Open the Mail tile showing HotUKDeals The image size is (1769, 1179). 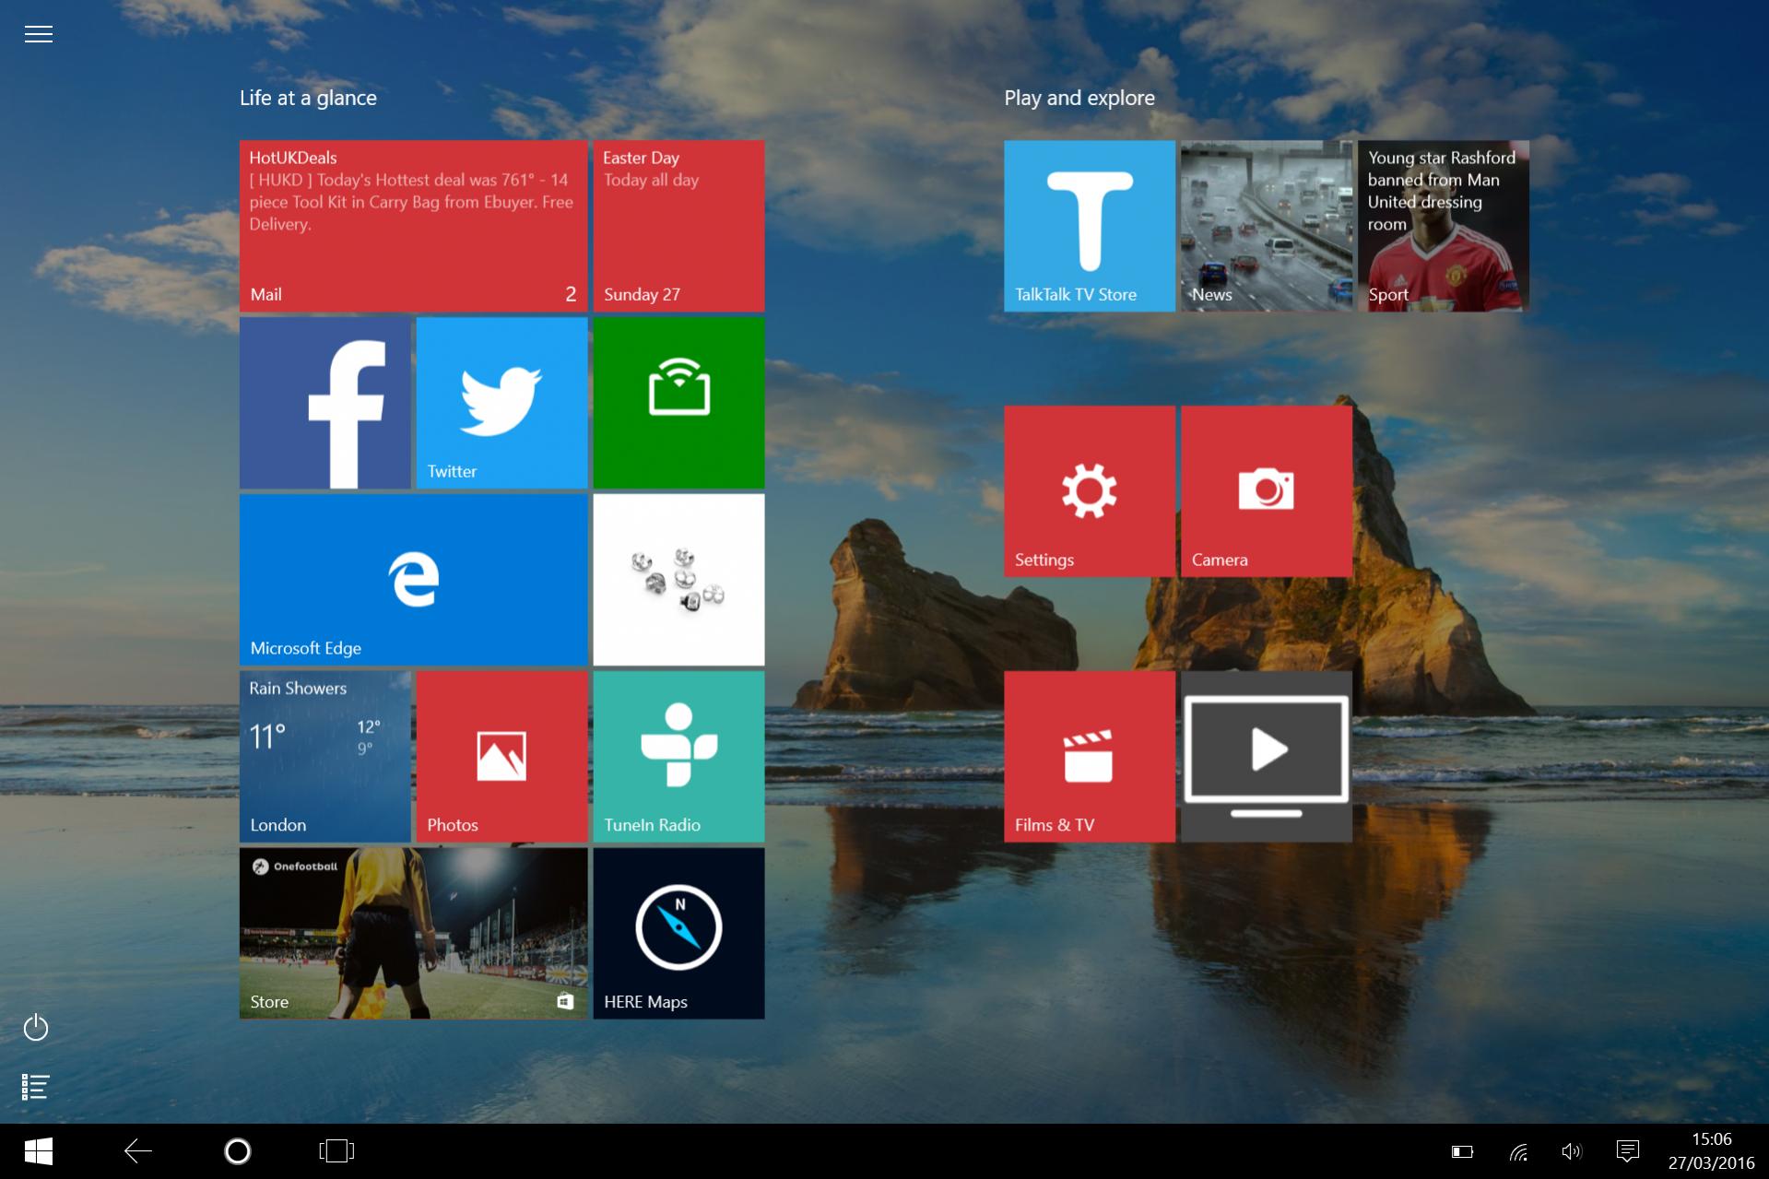[x=413, y=226]
